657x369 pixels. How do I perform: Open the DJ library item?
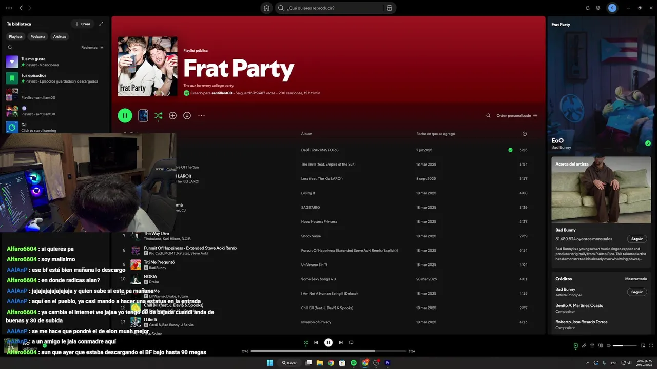click(55, 128)
